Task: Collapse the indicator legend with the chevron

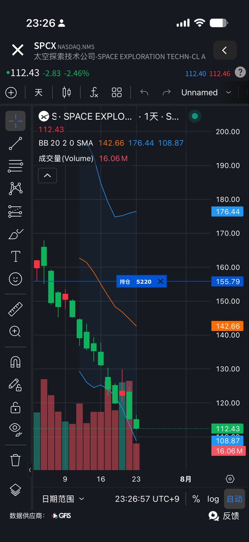Action: [47, 175]
